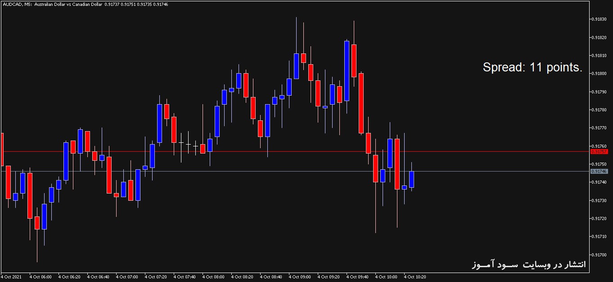Screen dimensions: 613x282
Task: Click the '4 Oct 08:00' time label
Action: 213,277
